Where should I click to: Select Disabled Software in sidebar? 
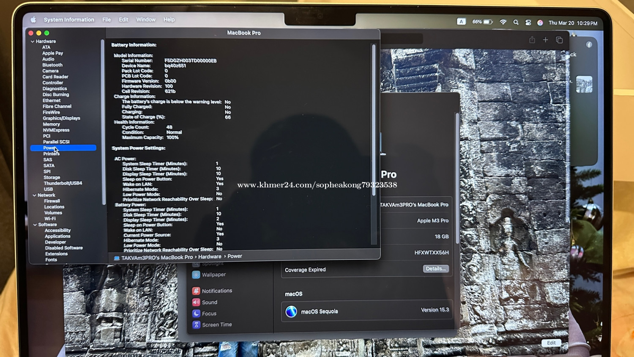[x=64, y=248]
